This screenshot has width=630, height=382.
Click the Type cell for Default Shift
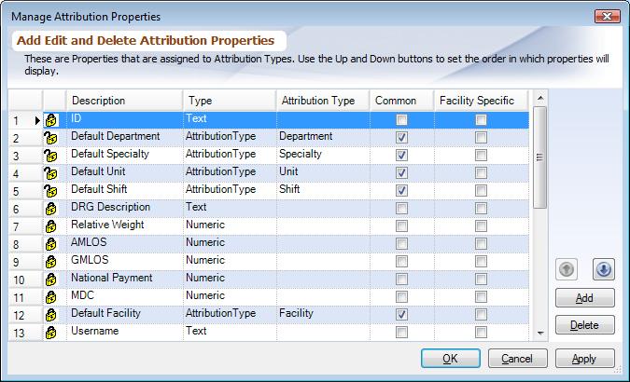pos(230,190)
